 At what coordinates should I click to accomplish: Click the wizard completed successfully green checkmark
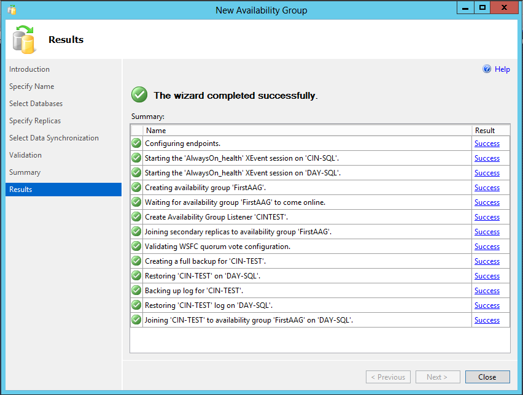(x=139, y=94)
